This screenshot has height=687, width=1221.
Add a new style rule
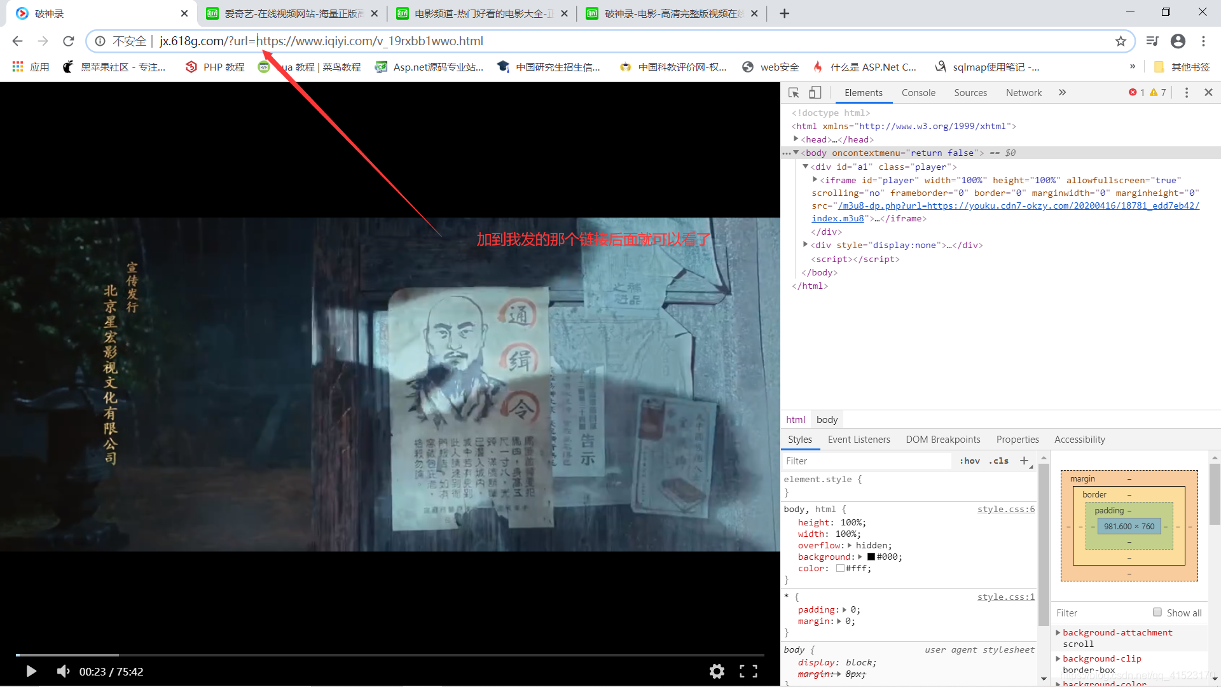[x=1024, y=461]
